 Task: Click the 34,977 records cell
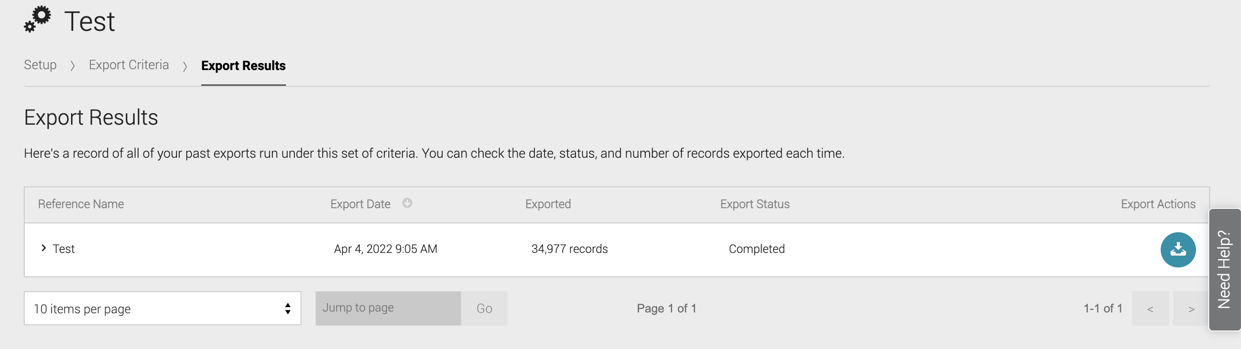point(569,249)
